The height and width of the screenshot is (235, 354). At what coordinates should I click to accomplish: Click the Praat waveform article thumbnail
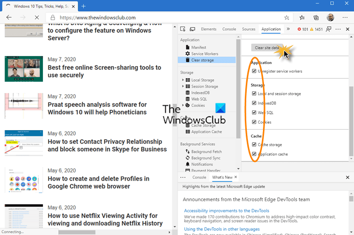point(24,106)
